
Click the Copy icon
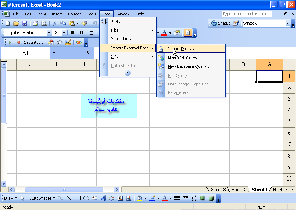63,23
